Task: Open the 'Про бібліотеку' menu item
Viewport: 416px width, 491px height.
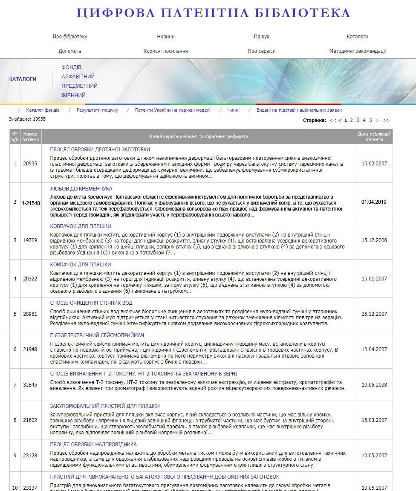Action: 70,37
